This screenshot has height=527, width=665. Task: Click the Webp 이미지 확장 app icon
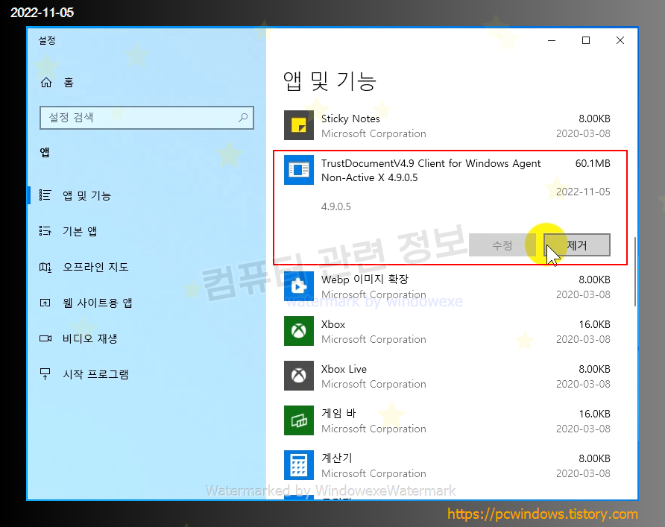coord(299,286)
